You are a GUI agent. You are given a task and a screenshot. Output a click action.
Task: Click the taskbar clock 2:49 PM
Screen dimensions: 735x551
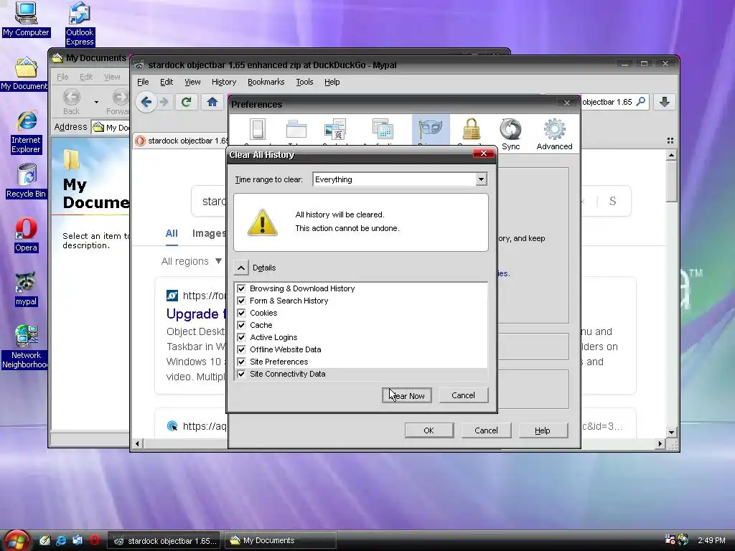(x=711, y=540)
